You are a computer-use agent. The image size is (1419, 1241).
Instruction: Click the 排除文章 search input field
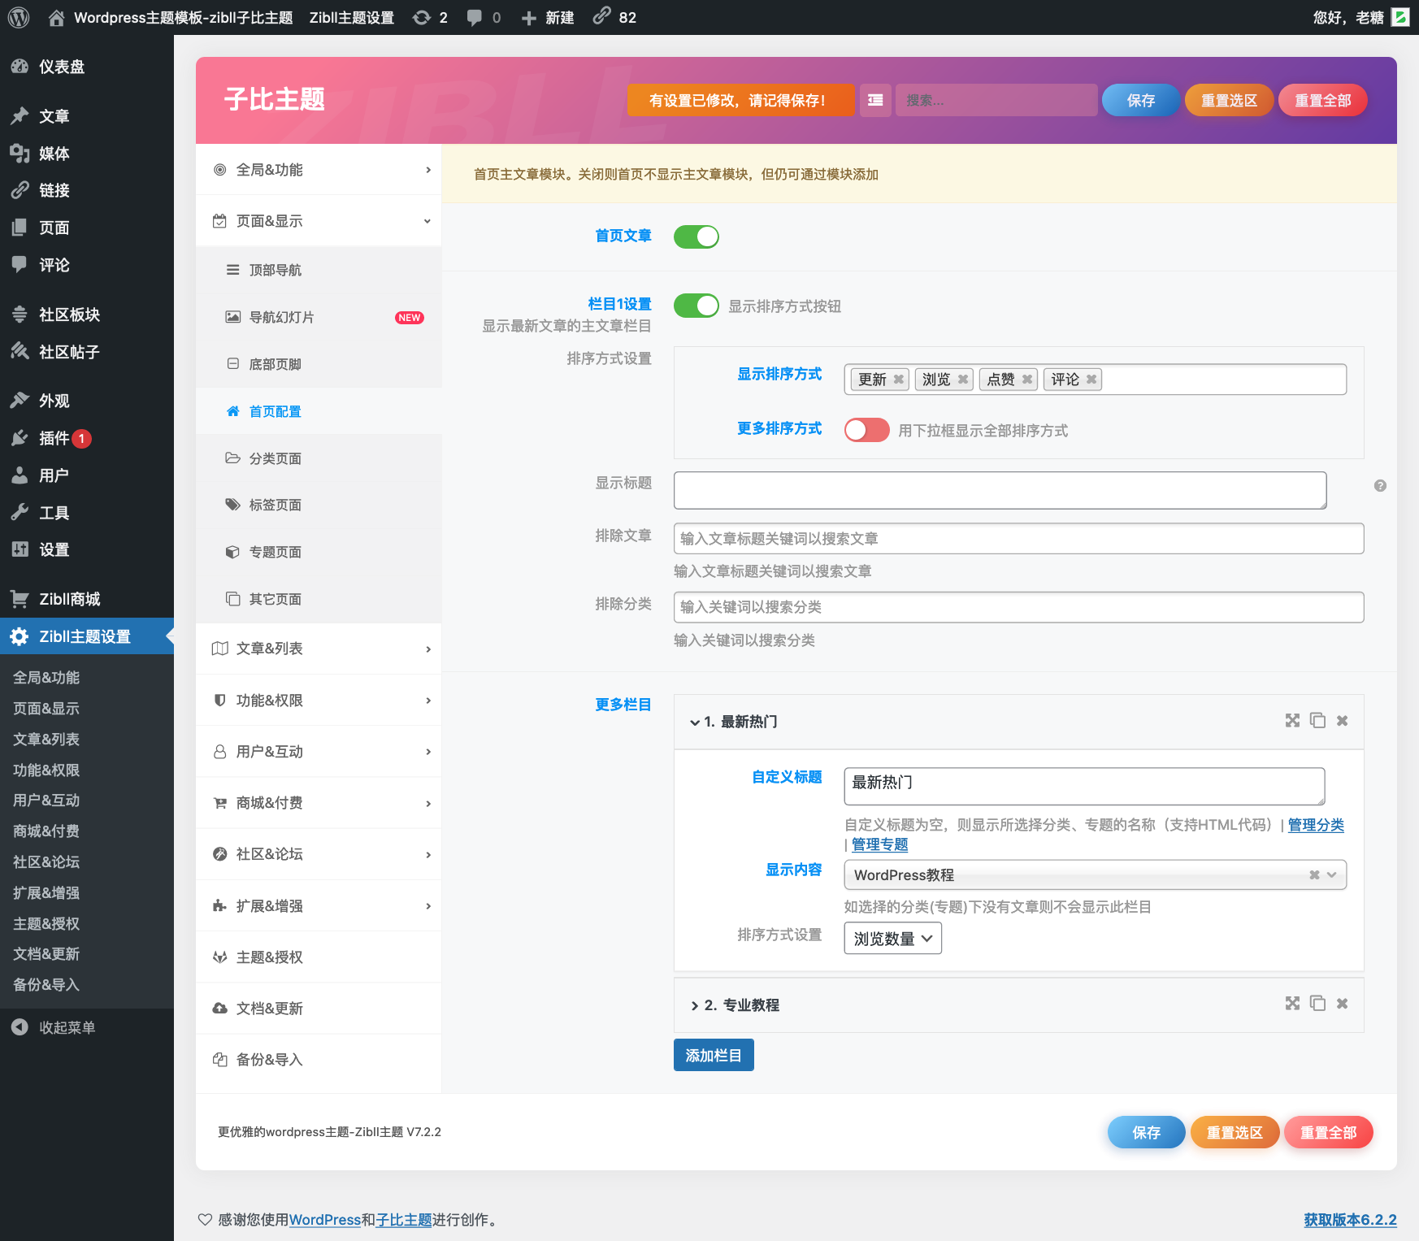pos(1018,539)
